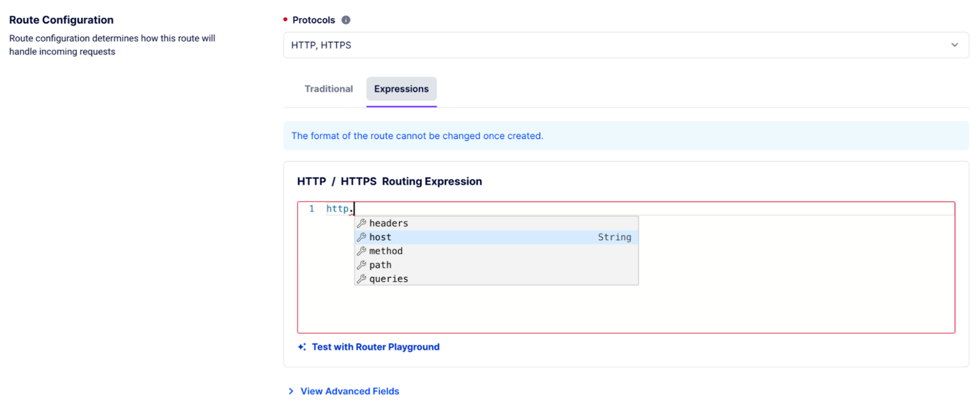Switch to the Traditional tab
This screenshot has width=980, height=417.
(328, 89)
